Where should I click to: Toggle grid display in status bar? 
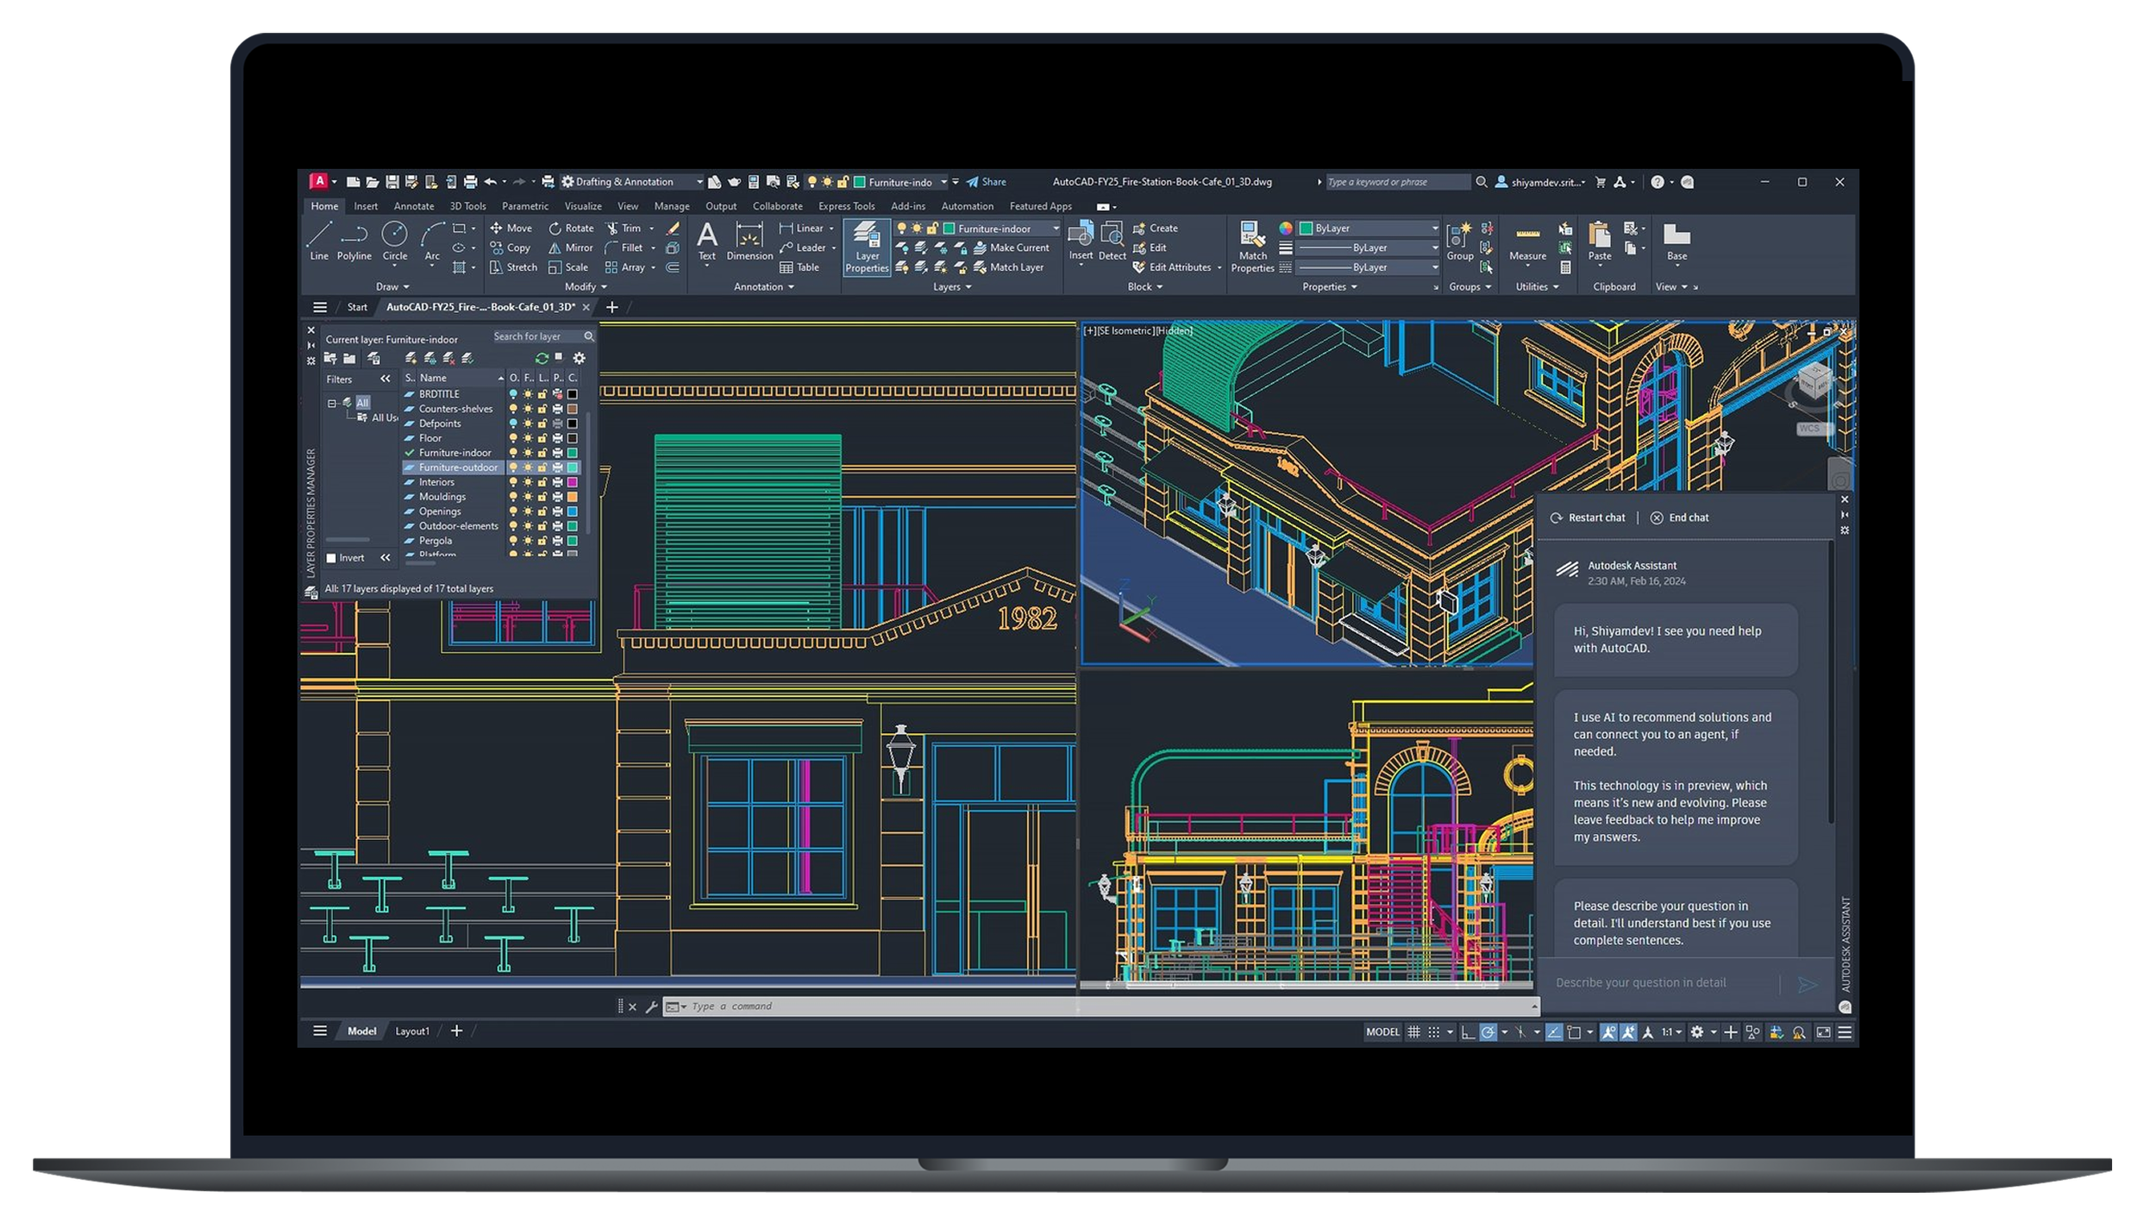click(x=1413, y=1031)
